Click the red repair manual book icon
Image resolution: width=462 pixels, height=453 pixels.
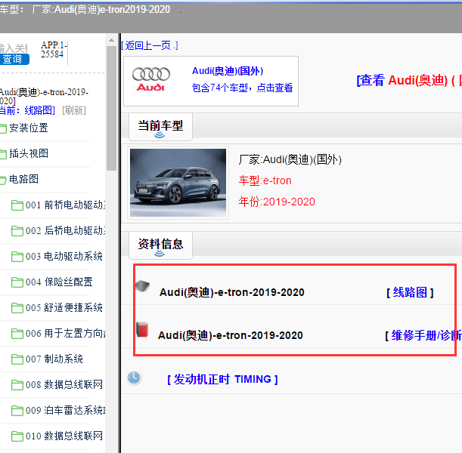tap(142, 329)
